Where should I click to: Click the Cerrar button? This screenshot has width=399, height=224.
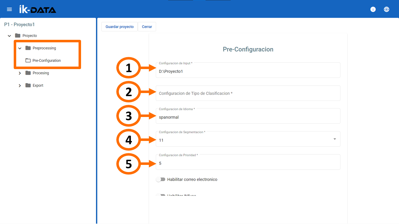(x=147, y=27)
